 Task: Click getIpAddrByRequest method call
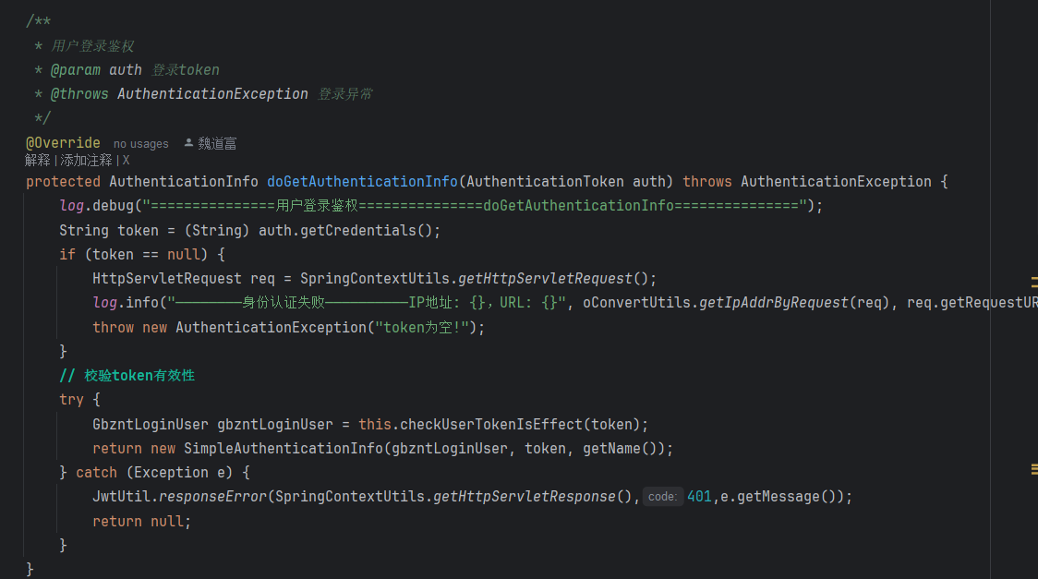[x=774, y=302]
